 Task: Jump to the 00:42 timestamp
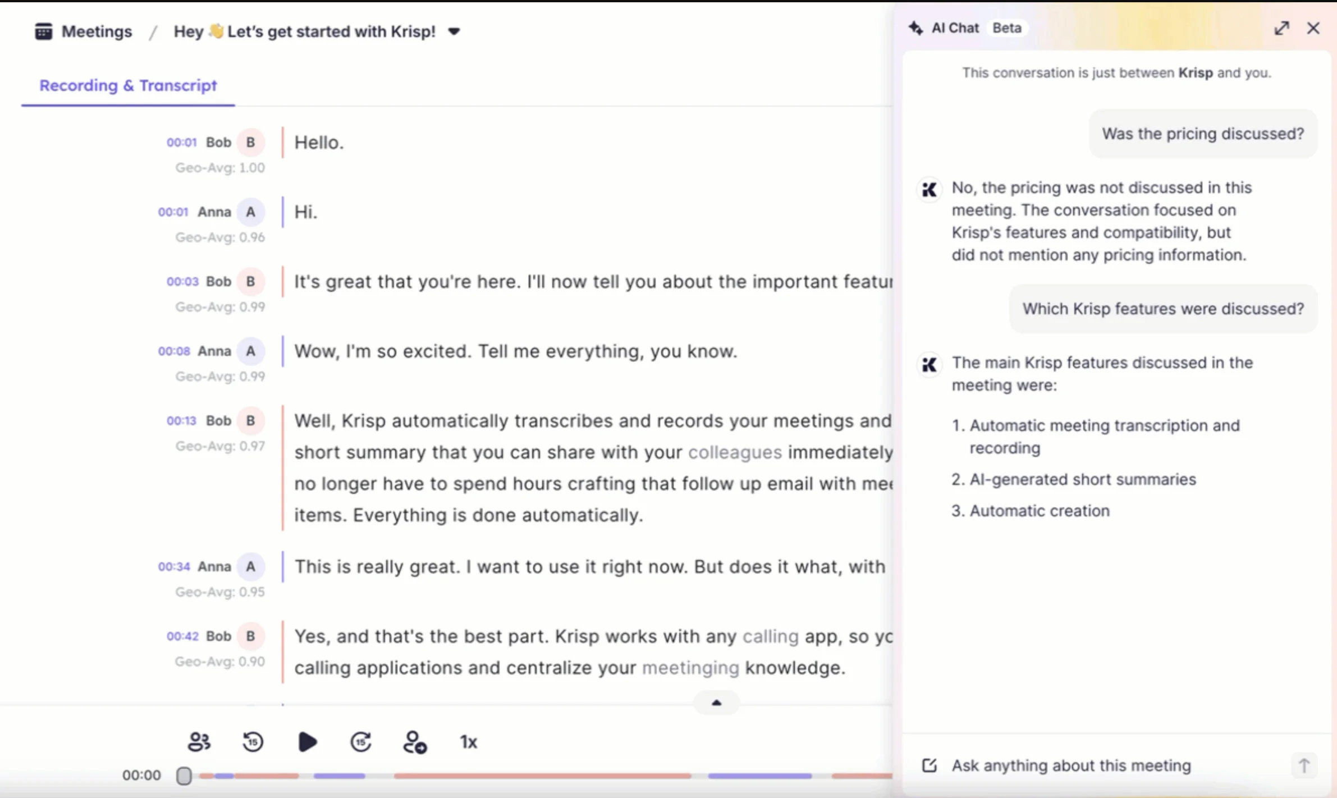[182, 636]
